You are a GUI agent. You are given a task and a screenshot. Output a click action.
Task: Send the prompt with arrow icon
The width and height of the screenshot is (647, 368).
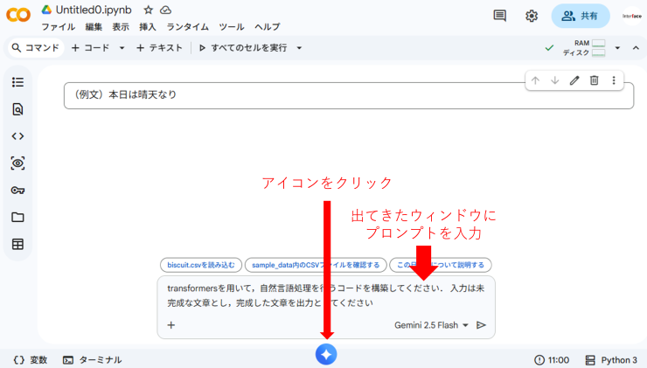tap(481, 325)
